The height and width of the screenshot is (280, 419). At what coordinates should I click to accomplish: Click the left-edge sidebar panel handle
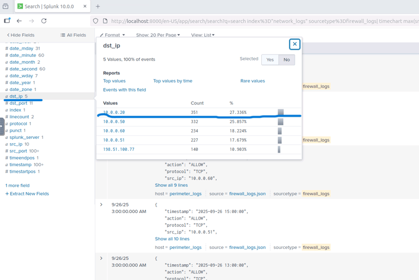click(2, 126)
